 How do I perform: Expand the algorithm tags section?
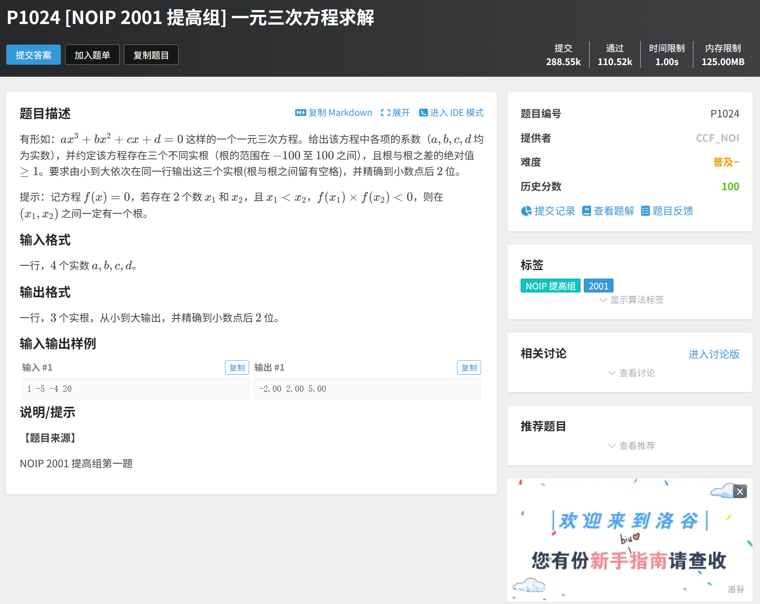coord(631,300)
